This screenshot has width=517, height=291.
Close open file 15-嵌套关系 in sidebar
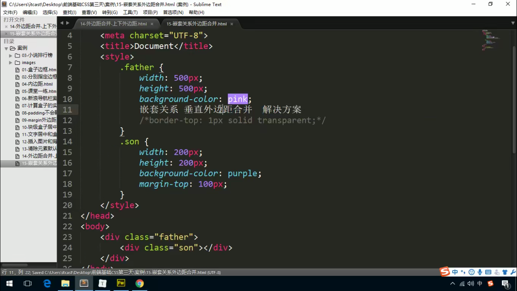(6, 34)
